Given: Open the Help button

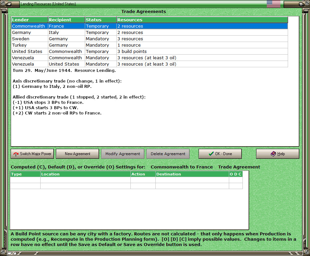Looking at the screenshot, I should point(278,154).
